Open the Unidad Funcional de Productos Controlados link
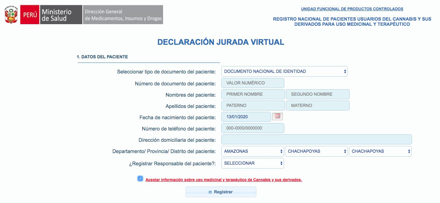Image resolution: width=440 pixels, height=203 pixels. [352, 9]
